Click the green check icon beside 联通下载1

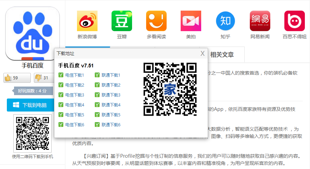[x=97, y=75]
